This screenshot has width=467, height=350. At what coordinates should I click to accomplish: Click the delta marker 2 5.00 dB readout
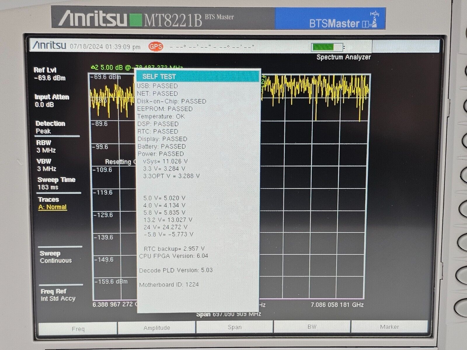(x=137, y=68)
